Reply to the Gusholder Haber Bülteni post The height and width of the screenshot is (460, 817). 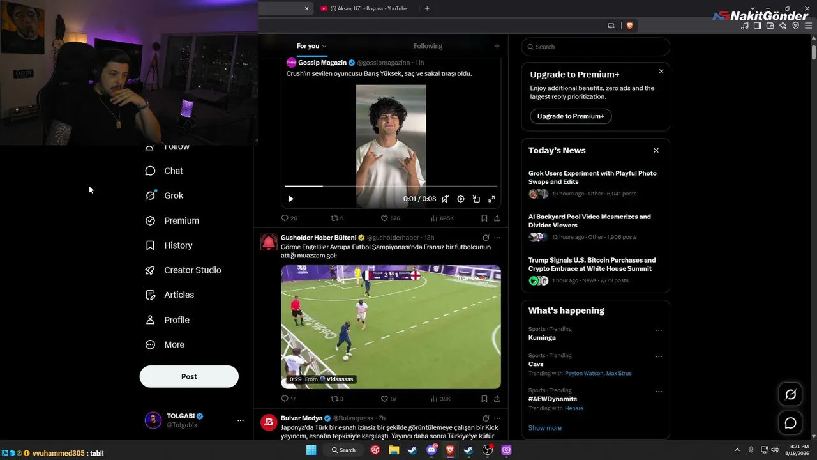(289, 399)
